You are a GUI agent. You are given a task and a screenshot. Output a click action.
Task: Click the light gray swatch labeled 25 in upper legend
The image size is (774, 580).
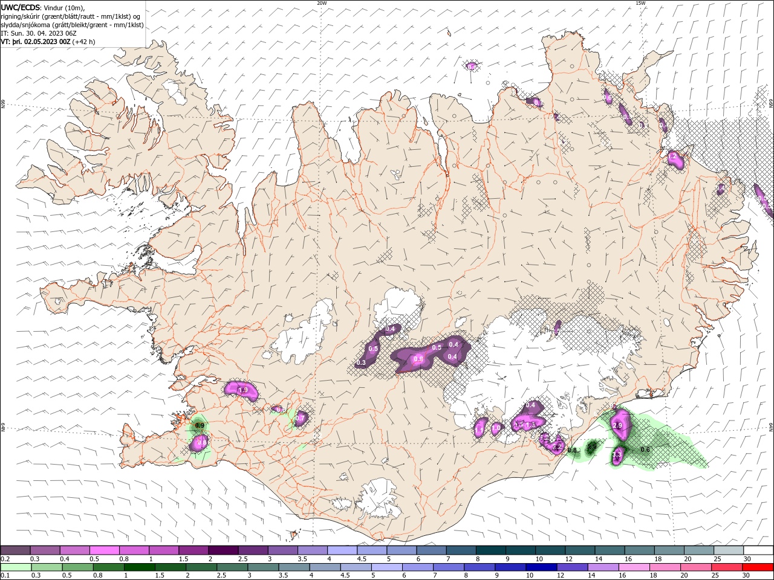point(729,550)
